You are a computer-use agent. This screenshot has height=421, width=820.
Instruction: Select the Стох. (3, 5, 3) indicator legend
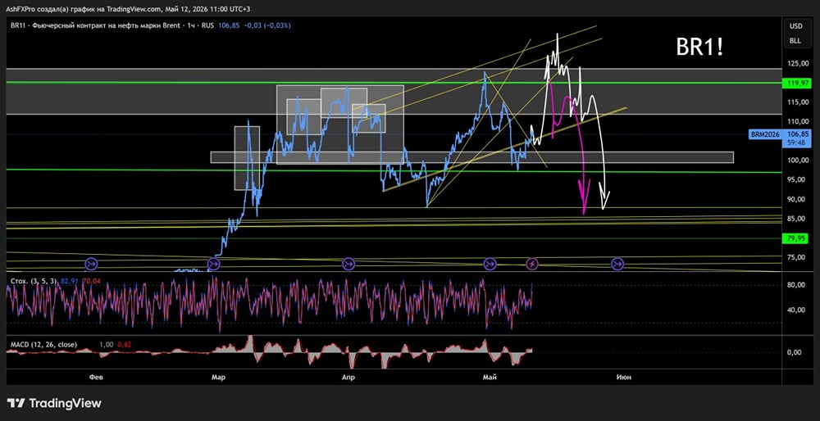tap(34, 281)
